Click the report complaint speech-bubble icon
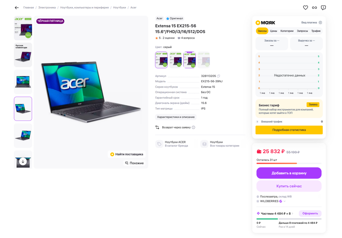This screenshot has width=342, height=238. tap(323, 8)
